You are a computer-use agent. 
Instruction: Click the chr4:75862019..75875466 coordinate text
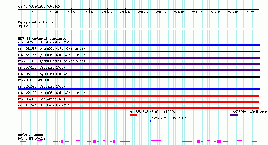pos(39,7)
